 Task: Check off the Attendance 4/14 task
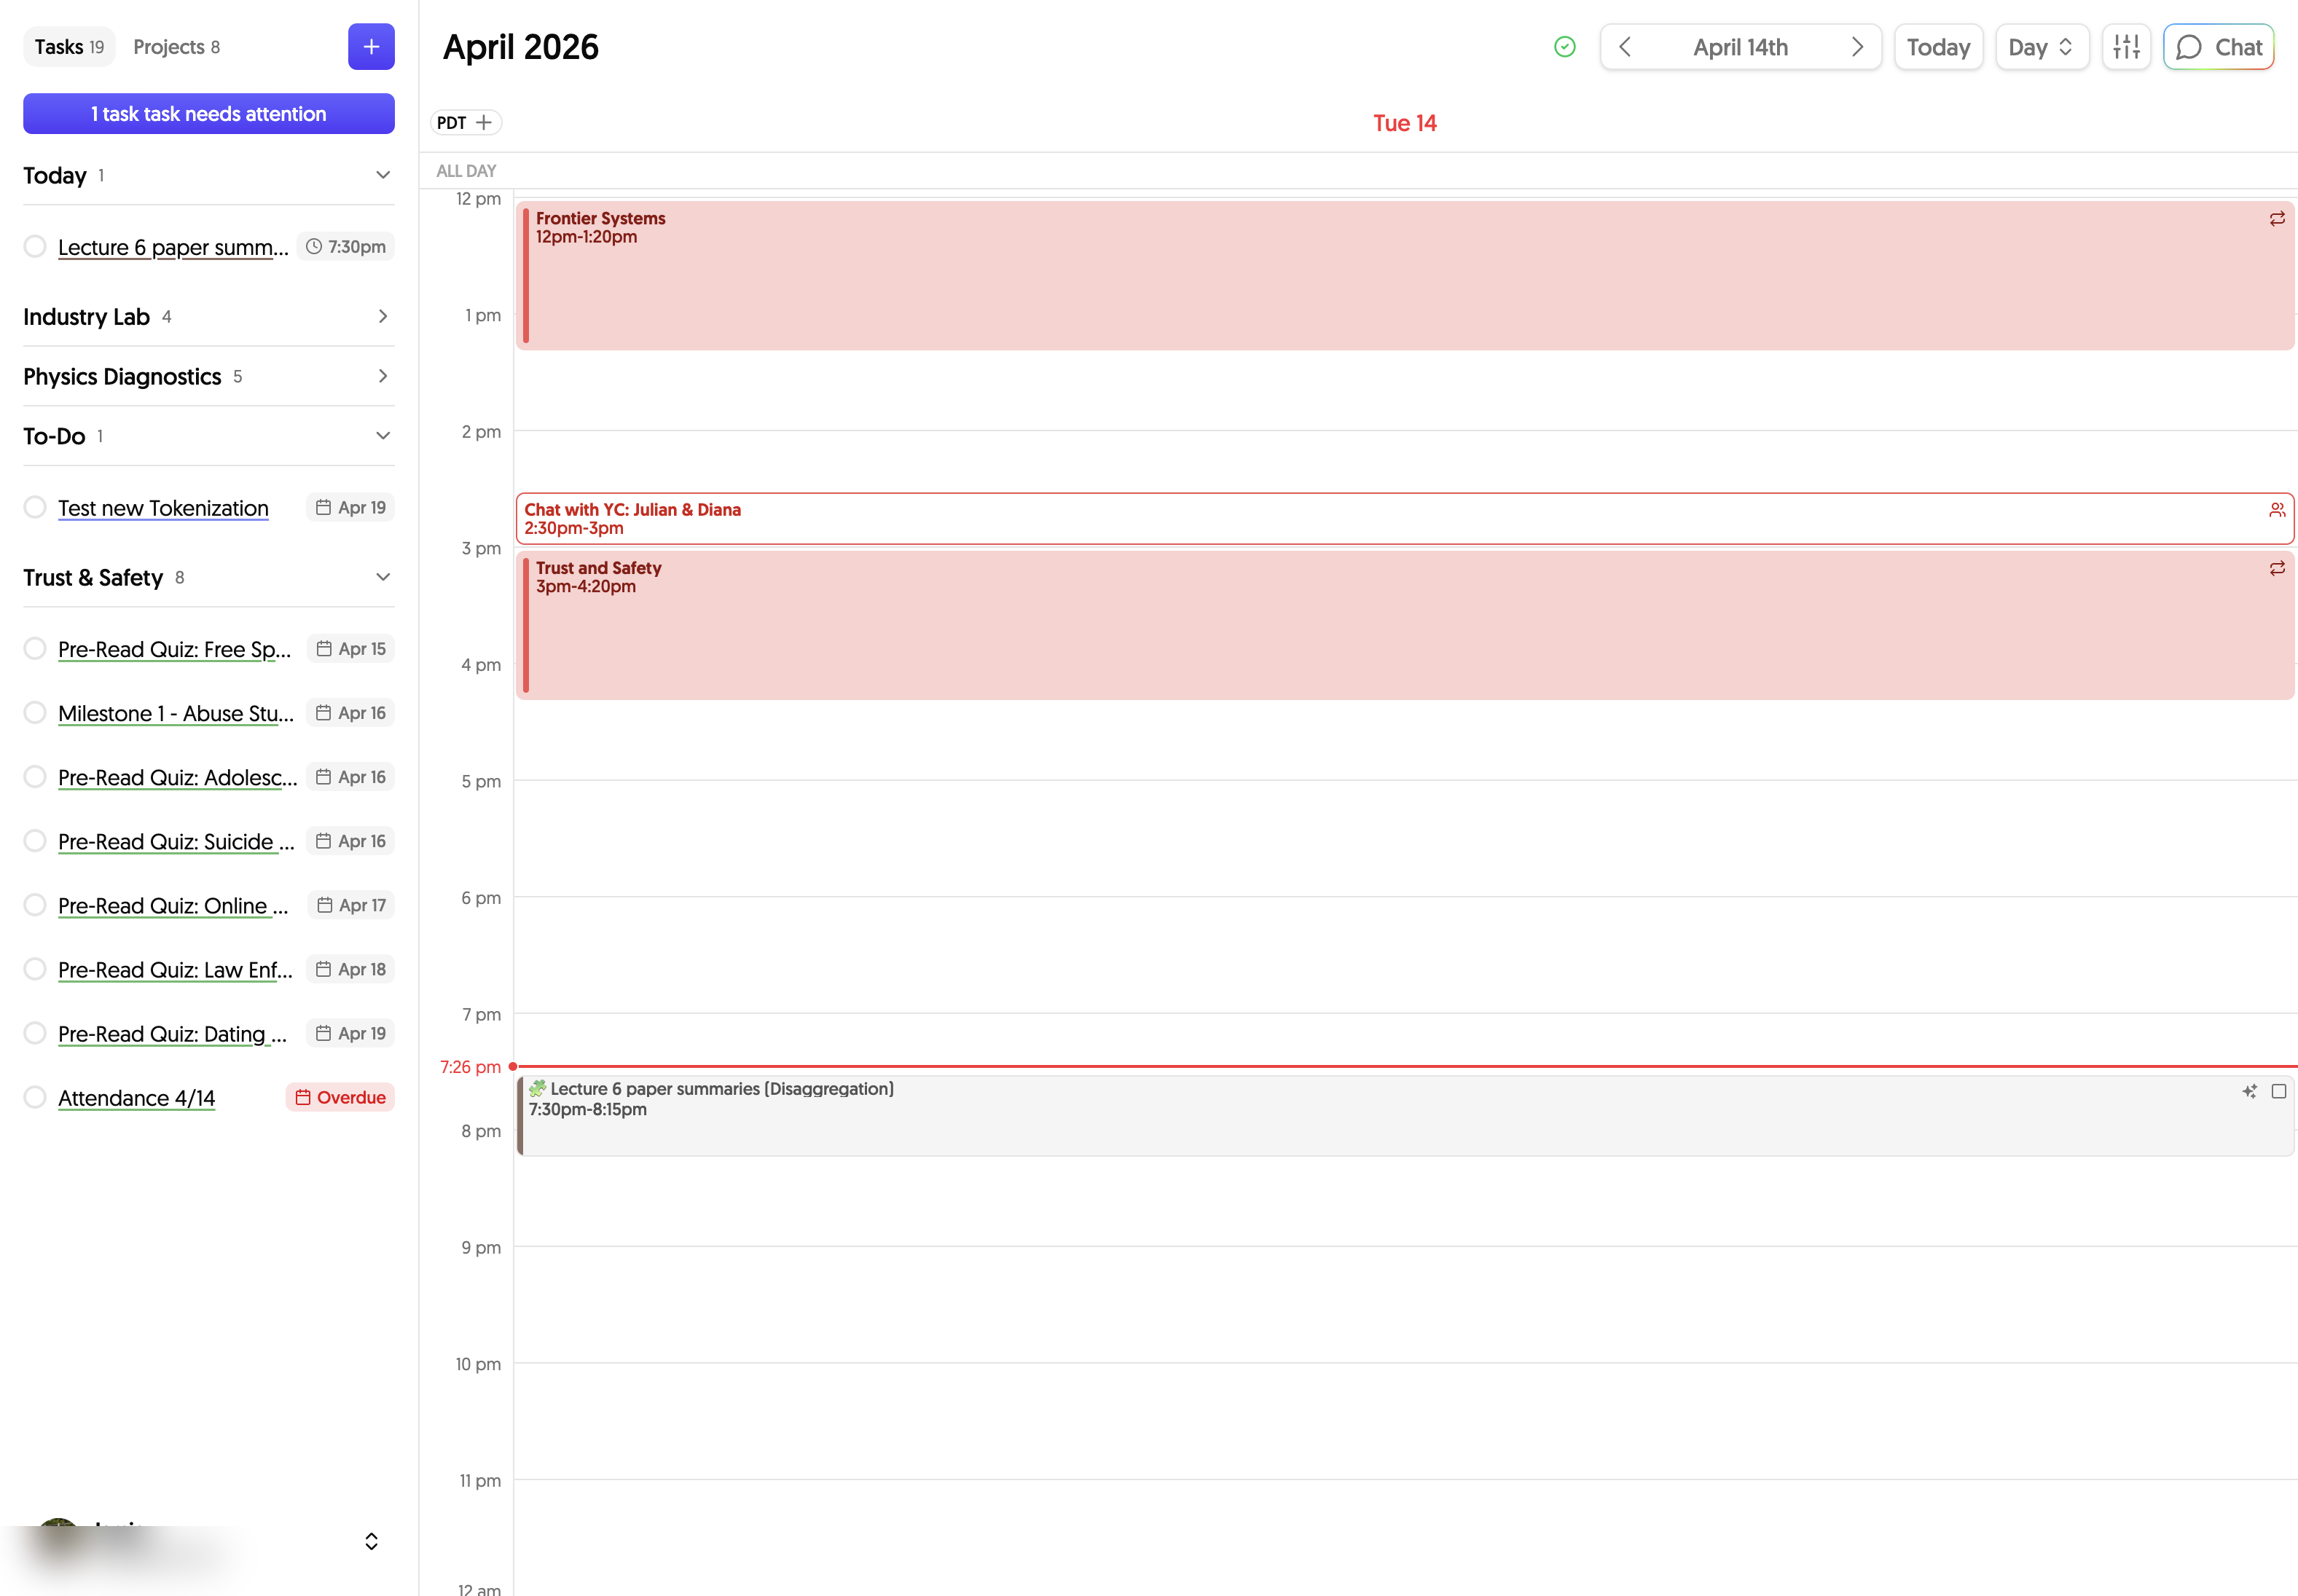pos(35,1097)
